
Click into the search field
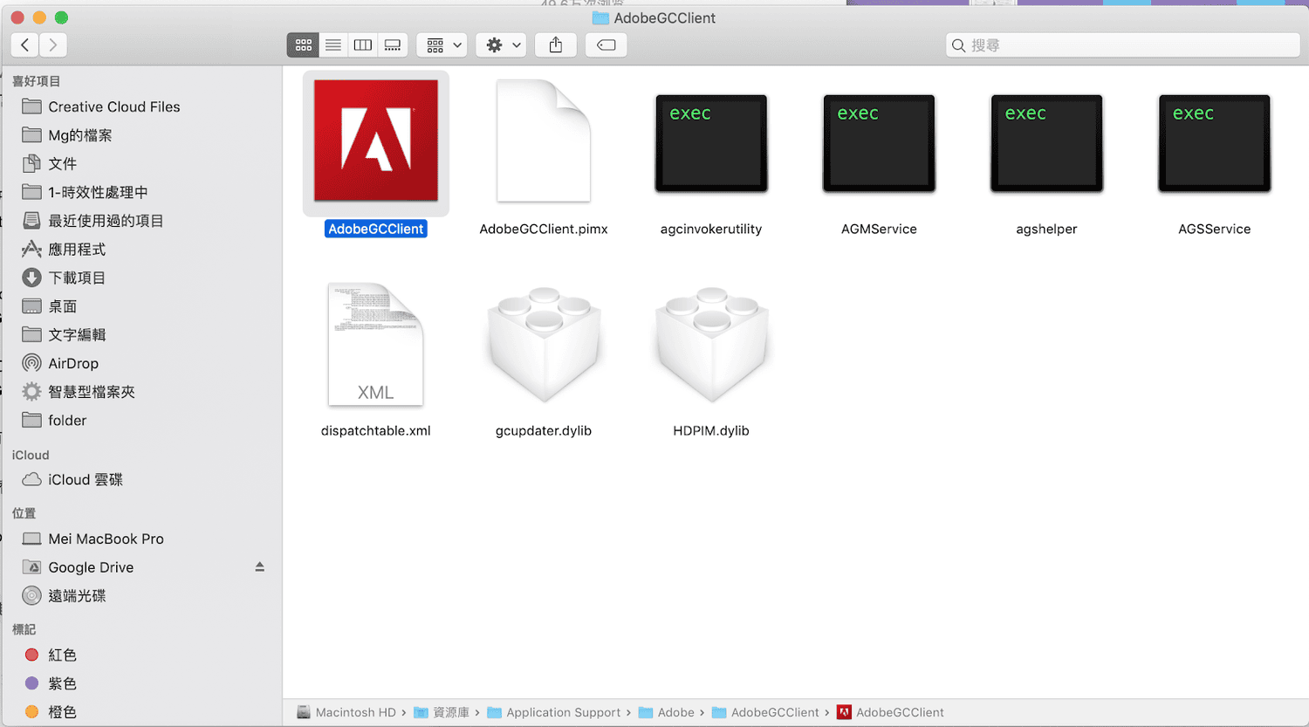[x=1123, y=45]
